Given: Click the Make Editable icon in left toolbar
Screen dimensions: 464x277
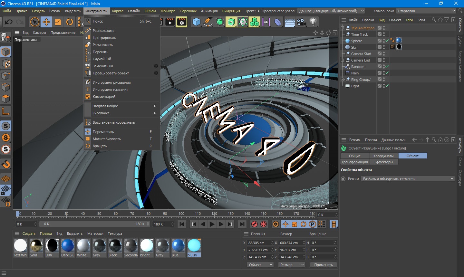Looking at the screenshot, I should 6,37.
